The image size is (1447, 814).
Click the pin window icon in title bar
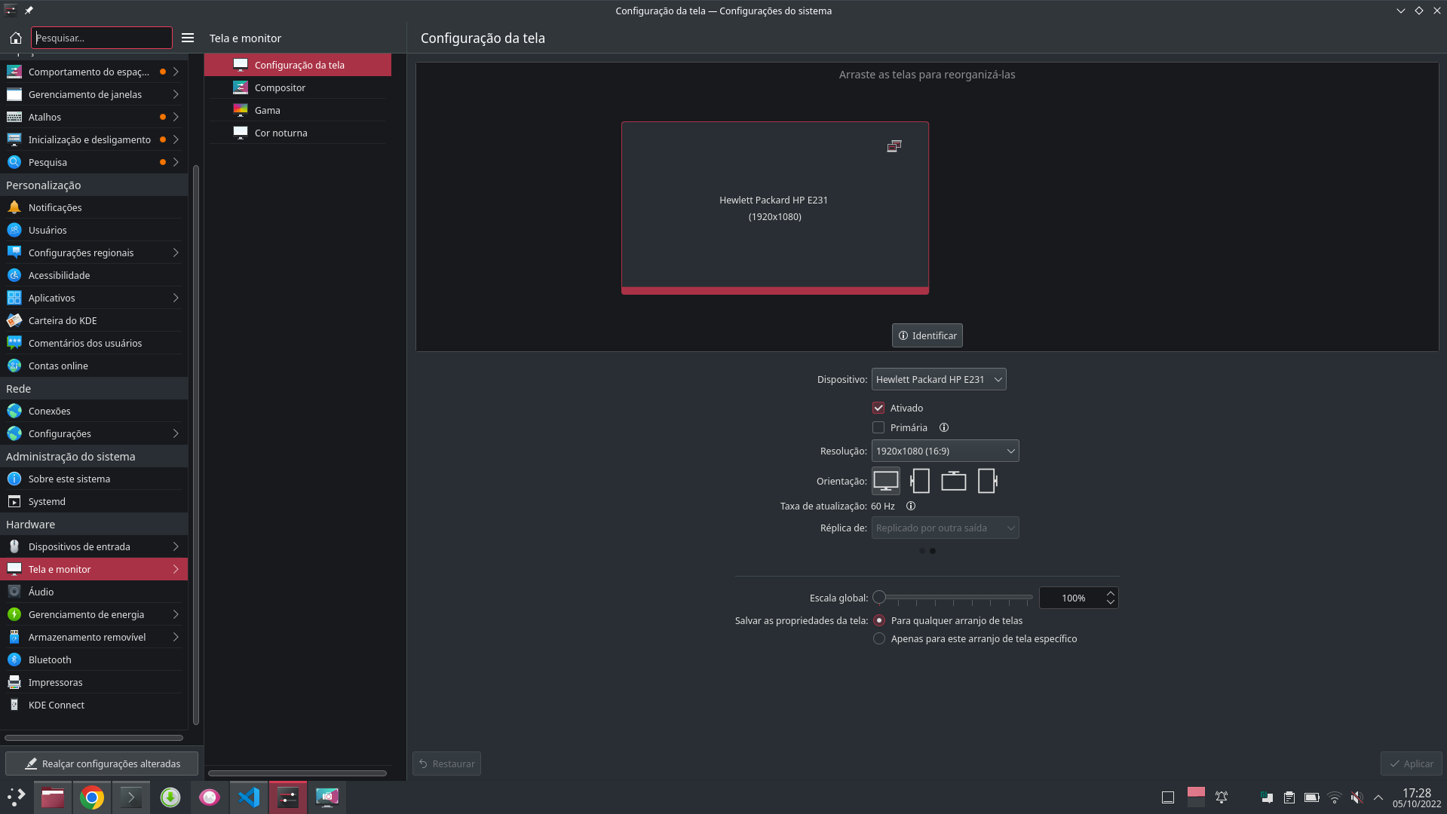coord(29,11)
